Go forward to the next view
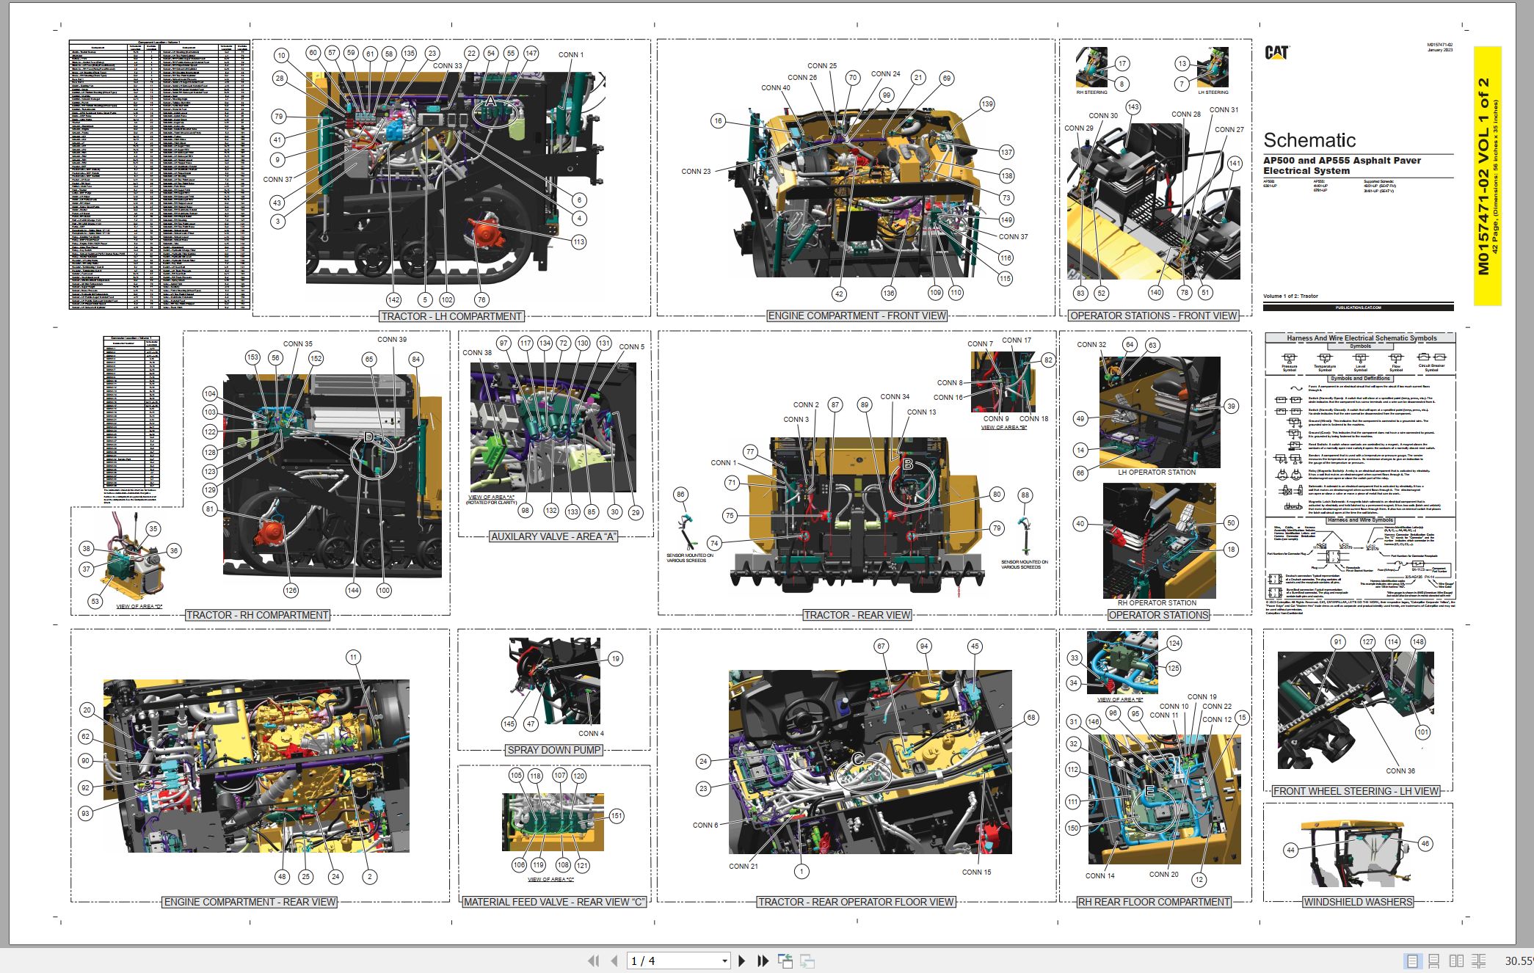1534x973 pixels. [x=807, y=961]
